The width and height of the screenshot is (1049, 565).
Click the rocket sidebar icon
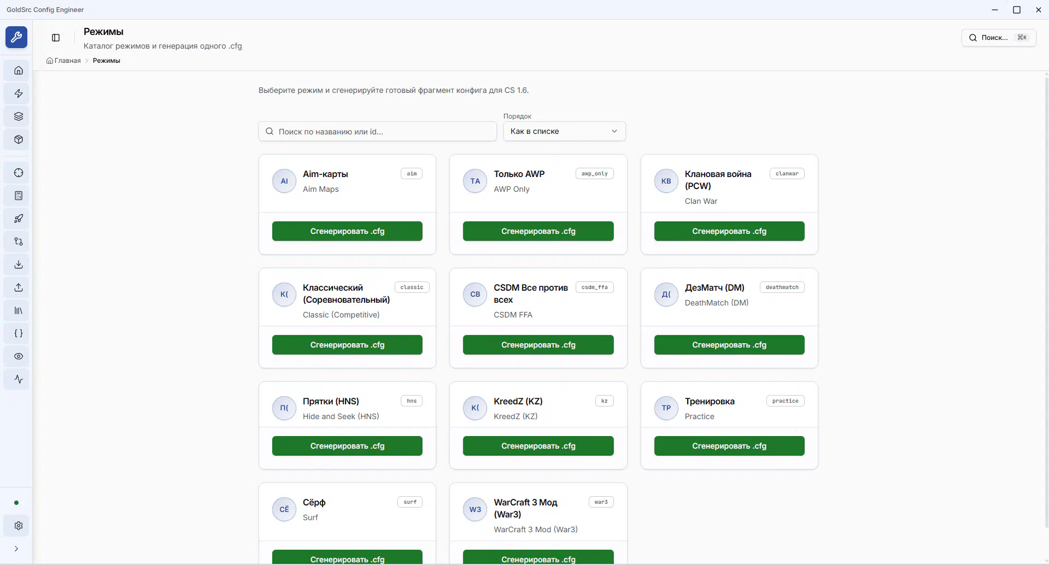click(19, 219)
